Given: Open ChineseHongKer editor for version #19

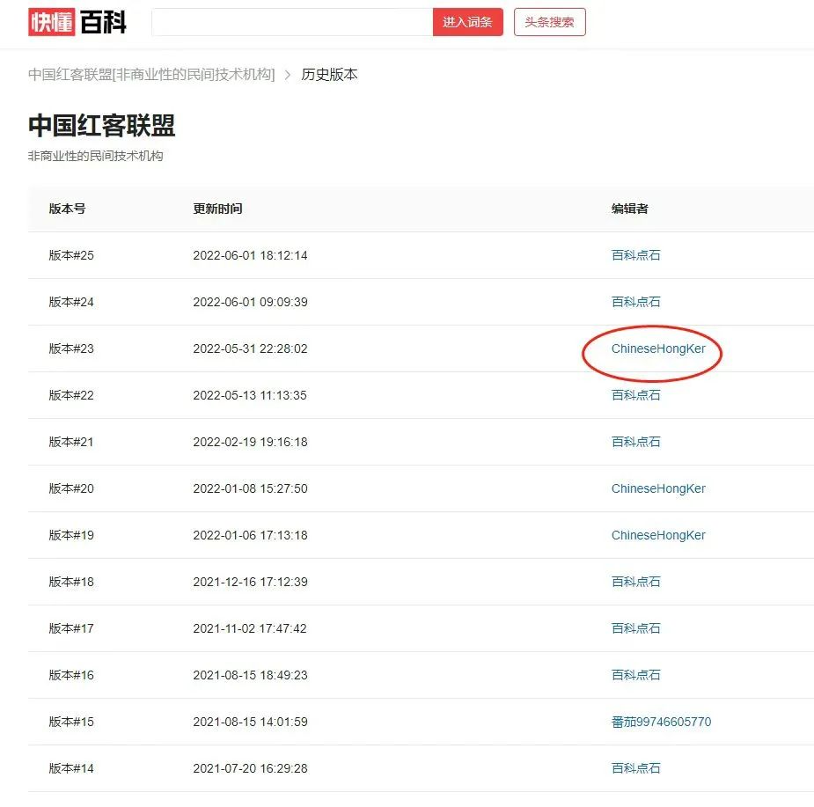Looking at the screenshot, I should 658,535.
